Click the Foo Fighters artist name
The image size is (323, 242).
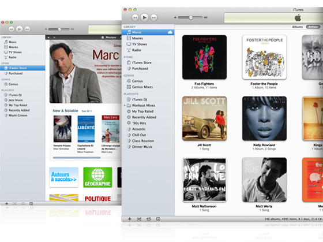point(204,84)
